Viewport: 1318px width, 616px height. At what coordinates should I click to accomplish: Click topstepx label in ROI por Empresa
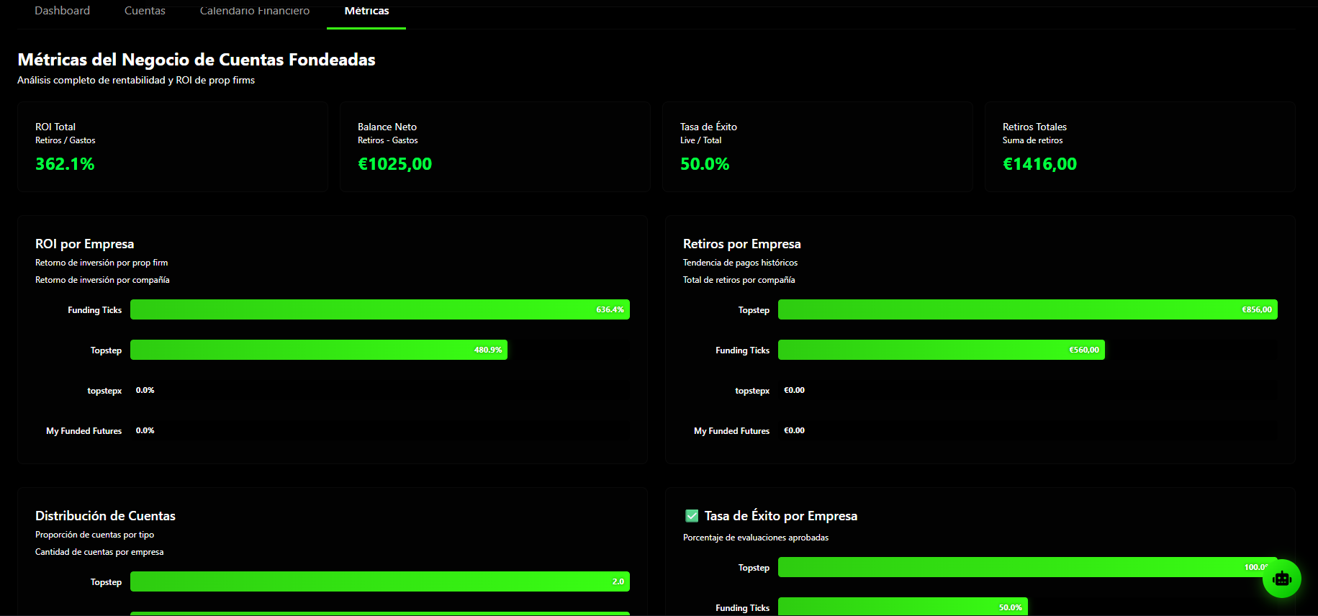click(104, 391)
